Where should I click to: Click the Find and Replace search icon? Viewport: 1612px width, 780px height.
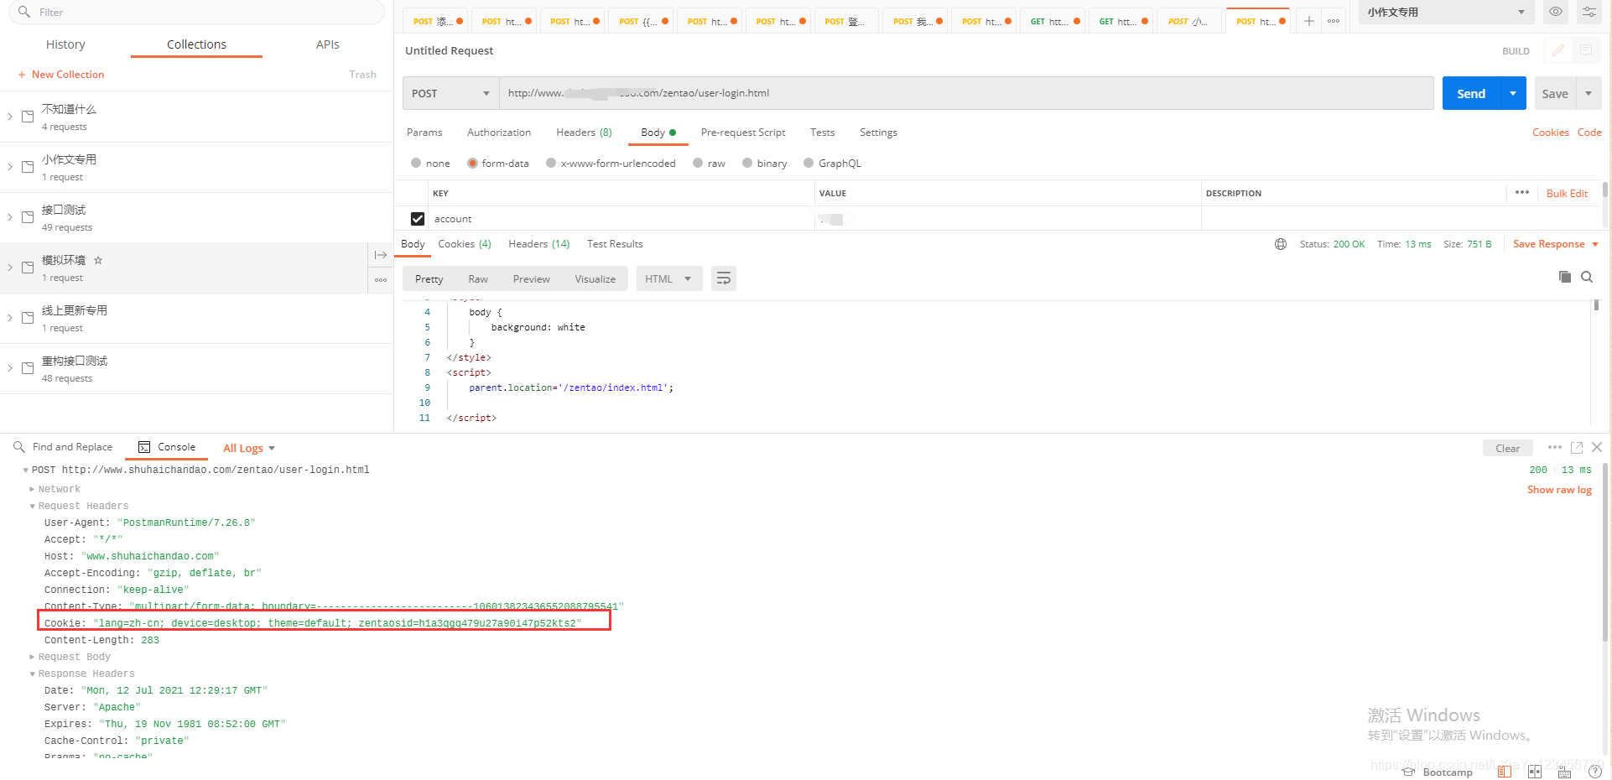tap(19, 447)
